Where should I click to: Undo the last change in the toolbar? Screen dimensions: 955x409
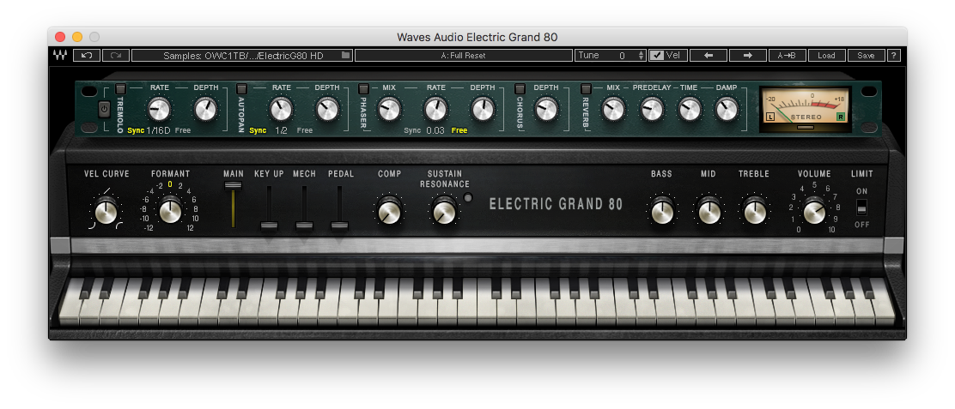[87, 55]
